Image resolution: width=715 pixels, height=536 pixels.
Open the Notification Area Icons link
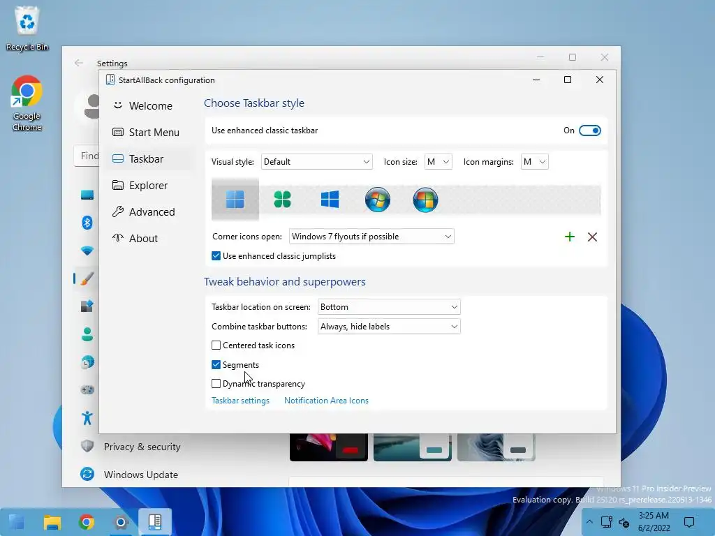tap(326, 401)
